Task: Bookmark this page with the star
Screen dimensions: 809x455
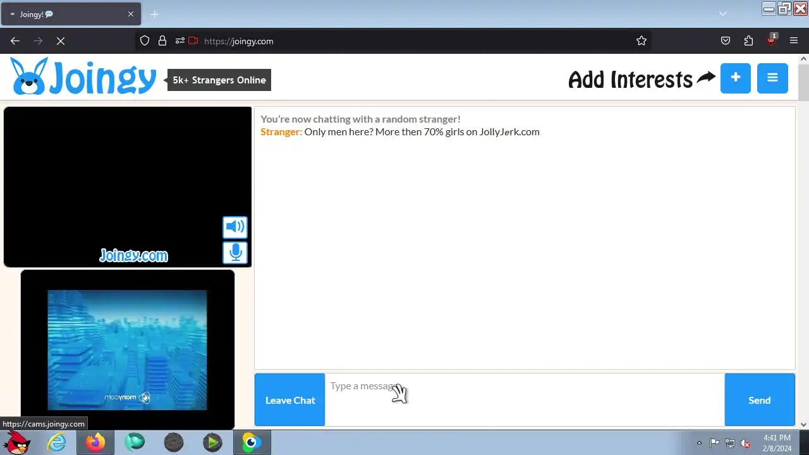Action: pos(642,41)
